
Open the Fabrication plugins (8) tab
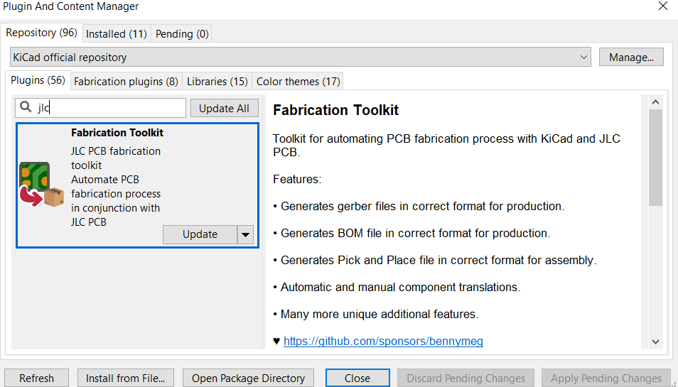coord(126,81)
